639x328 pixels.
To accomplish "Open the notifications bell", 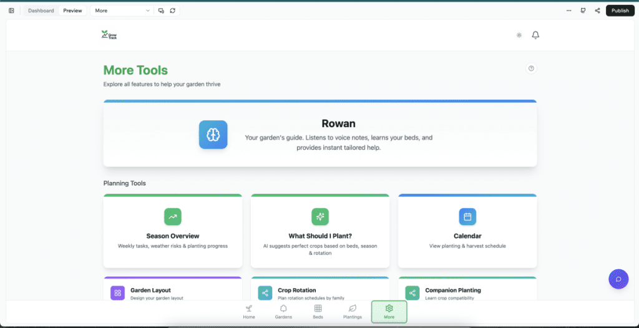I will tap(535, 35).
